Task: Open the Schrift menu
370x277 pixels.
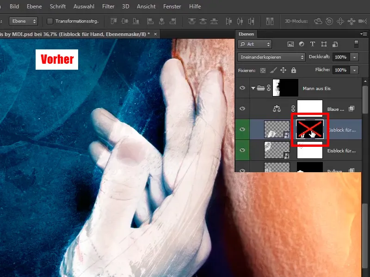Action: point(57,6)
